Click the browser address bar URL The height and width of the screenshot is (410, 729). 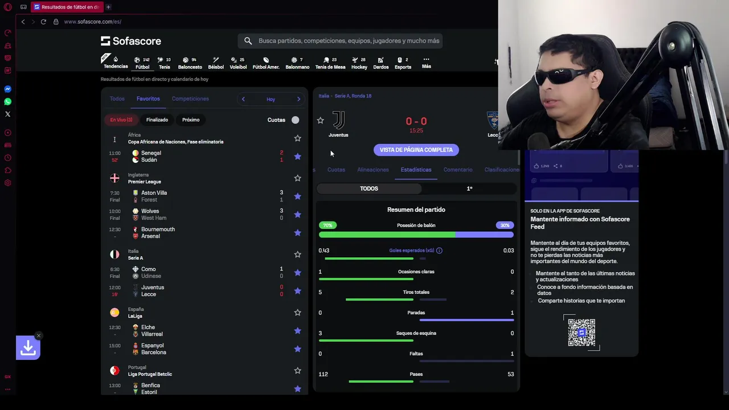pyautogui.click(x=93, y=22)
